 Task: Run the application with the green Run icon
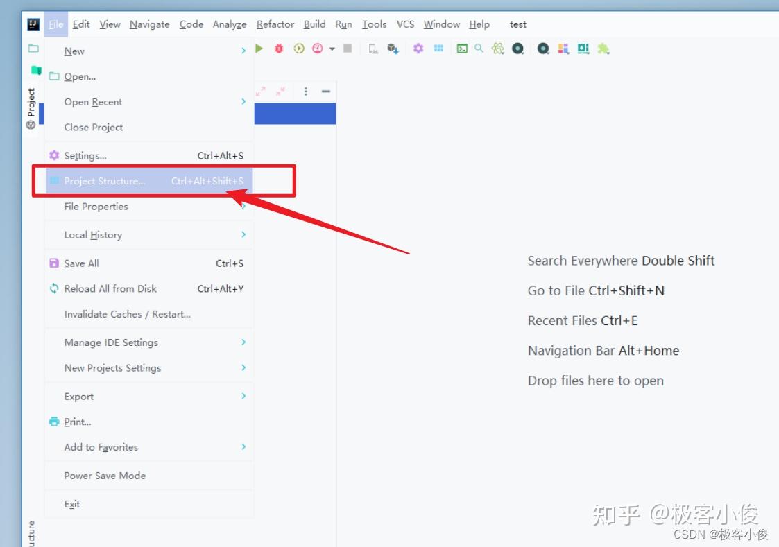[259, 49]
